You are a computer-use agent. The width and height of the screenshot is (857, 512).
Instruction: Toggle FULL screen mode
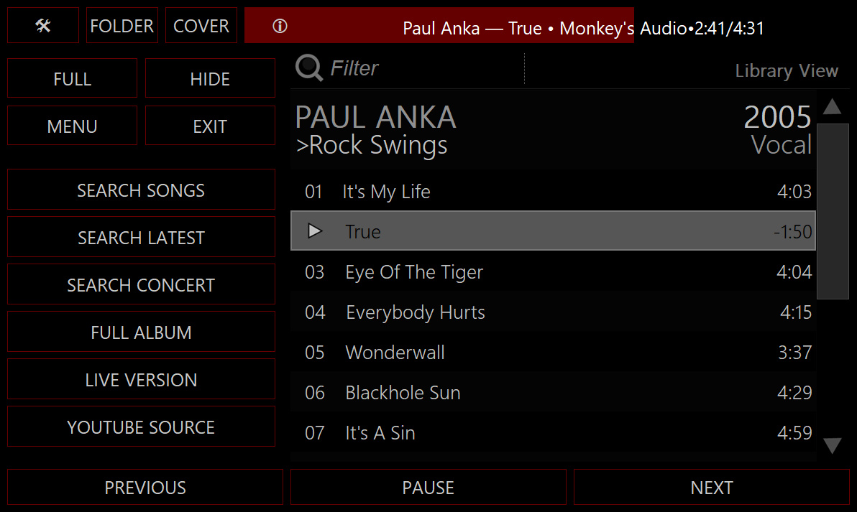72,78
